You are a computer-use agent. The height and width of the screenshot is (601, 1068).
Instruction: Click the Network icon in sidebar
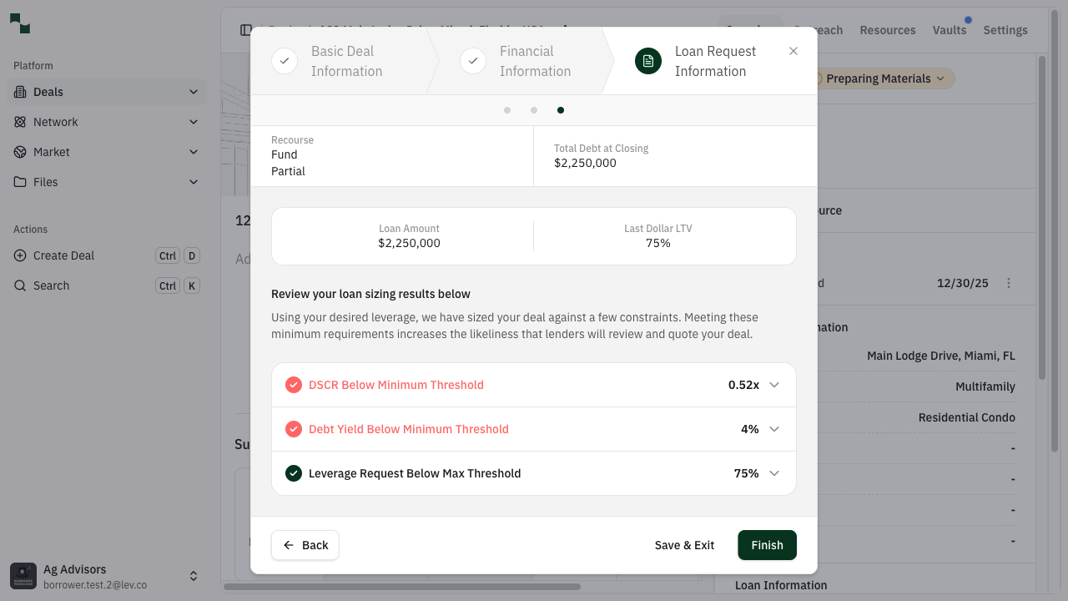[20, 122]
